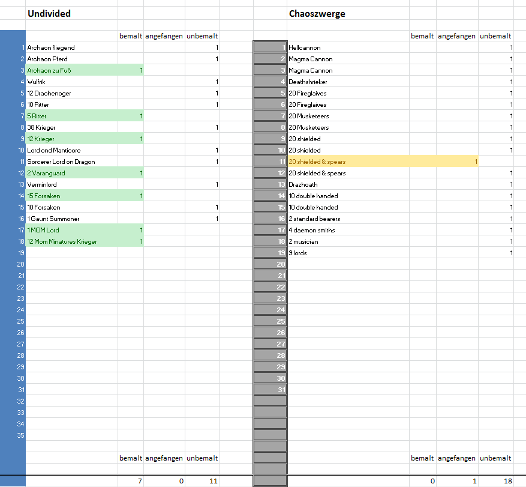Select the 38 Krieger cell

pos(72,128)
